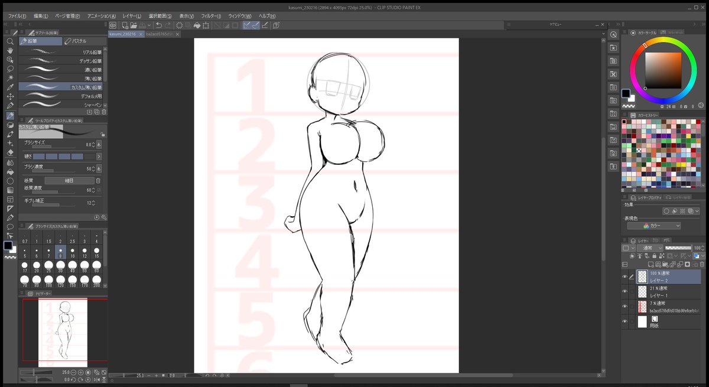The width and height of the screenshot is (709, 387).
Task: Select the Zoom magnifier tool
Action: 10,42
